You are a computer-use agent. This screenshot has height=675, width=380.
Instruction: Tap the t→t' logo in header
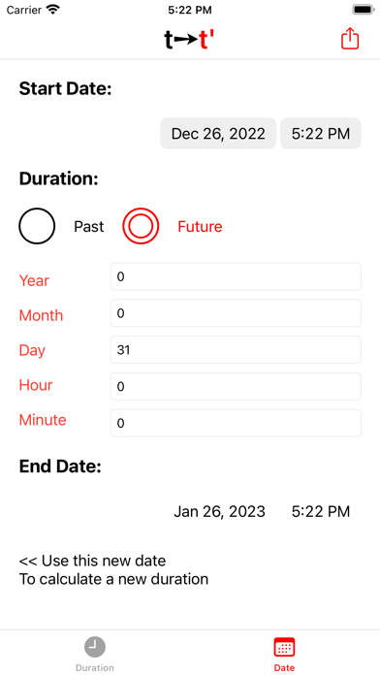click(189, 40)
